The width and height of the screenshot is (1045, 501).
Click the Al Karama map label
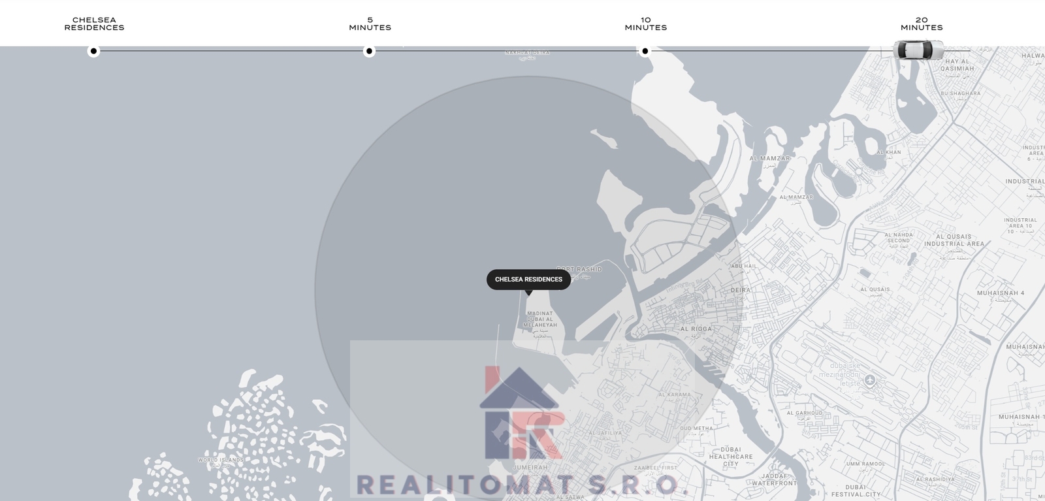[674, 395]
